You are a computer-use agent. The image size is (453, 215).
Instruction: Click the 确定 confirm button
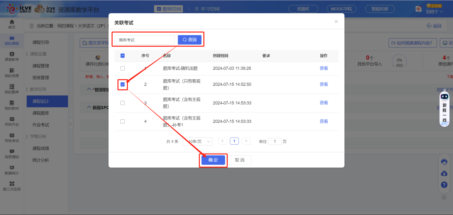point(213,160)
